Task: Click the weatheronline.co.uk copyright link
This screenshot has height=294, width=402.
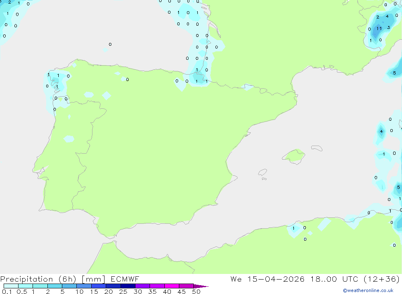Action: [368, 290]
